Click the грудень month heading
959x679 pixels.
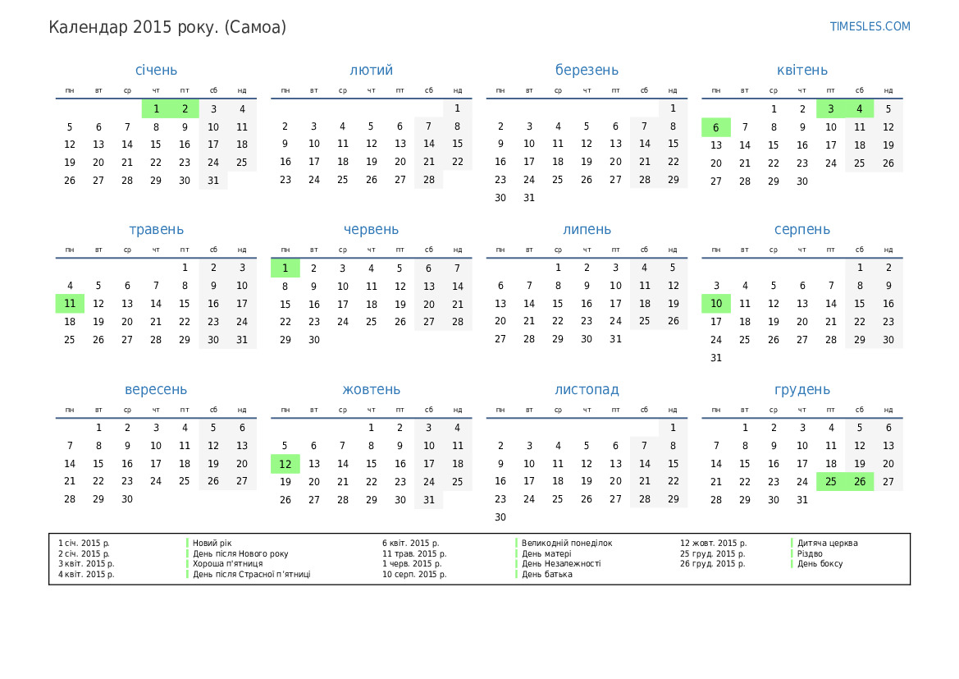801,390
